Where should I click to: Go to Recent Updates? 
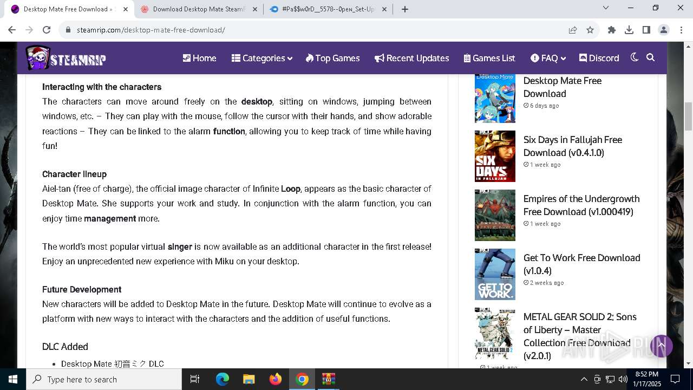tap(411, 58)
